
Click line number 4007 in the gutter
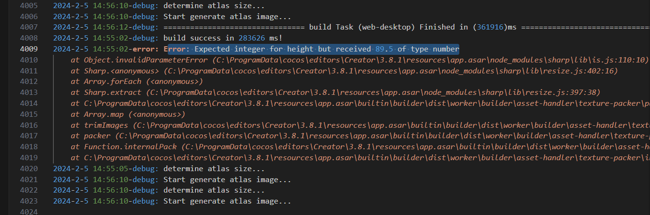tap(30, 27)
